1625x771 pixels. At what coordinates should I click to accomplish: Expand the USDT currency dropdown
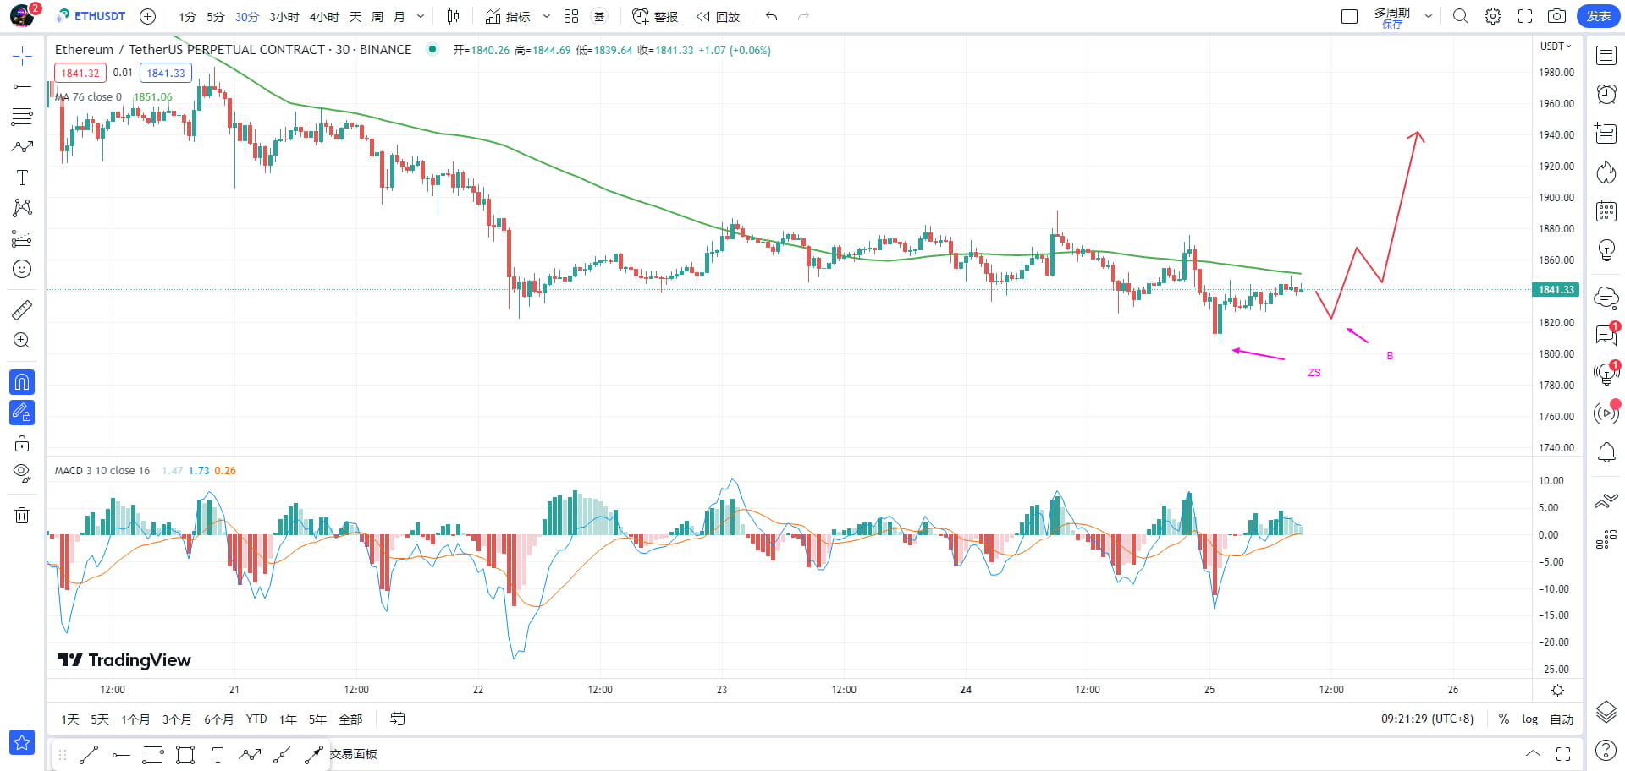coord(1556,46)
